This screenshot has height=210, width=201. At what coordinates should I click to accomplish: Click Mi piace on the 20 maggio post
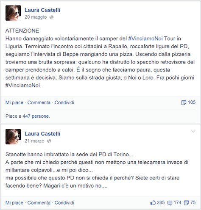coord(14,102)
